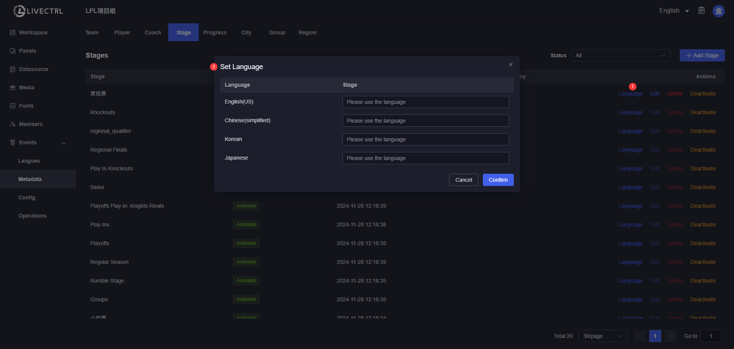
Task: Close the Set Language dialog
Action: pyautogui.click(x=510, y=65)
